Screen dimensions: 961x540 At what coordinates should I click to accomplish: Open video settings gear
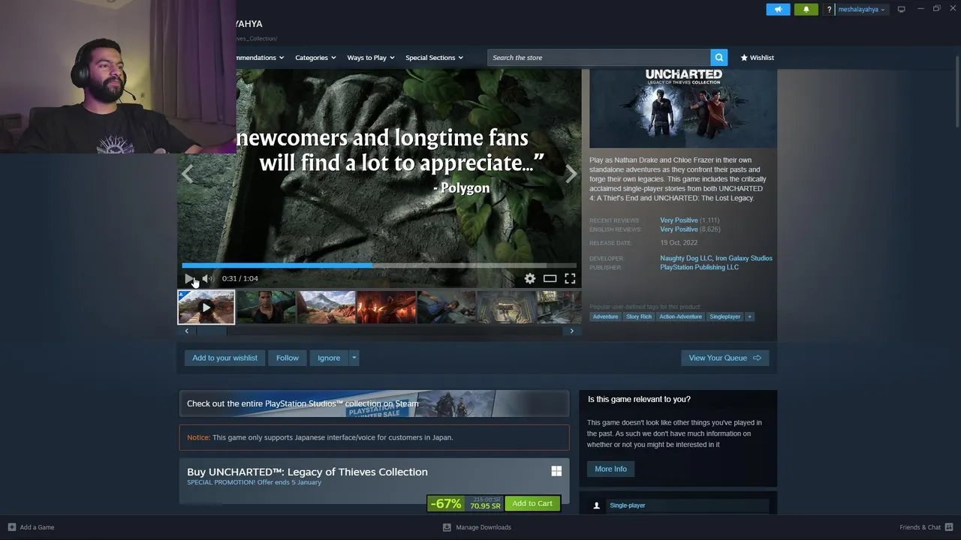530,279
